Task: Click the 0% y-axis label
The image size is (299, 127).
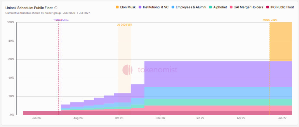Action: pyautogui.click(x=12, y=115)
